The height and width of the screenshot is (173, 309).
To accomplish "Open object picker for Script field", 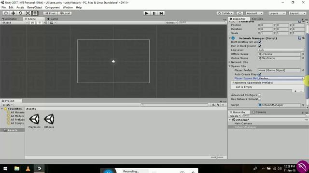I will (303, 105).
